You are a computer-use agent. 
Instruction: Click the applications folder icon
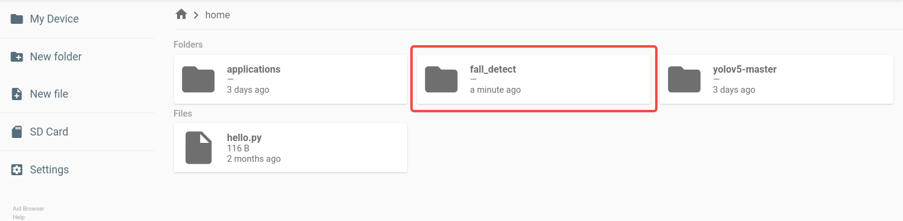(x=198, y=79)
